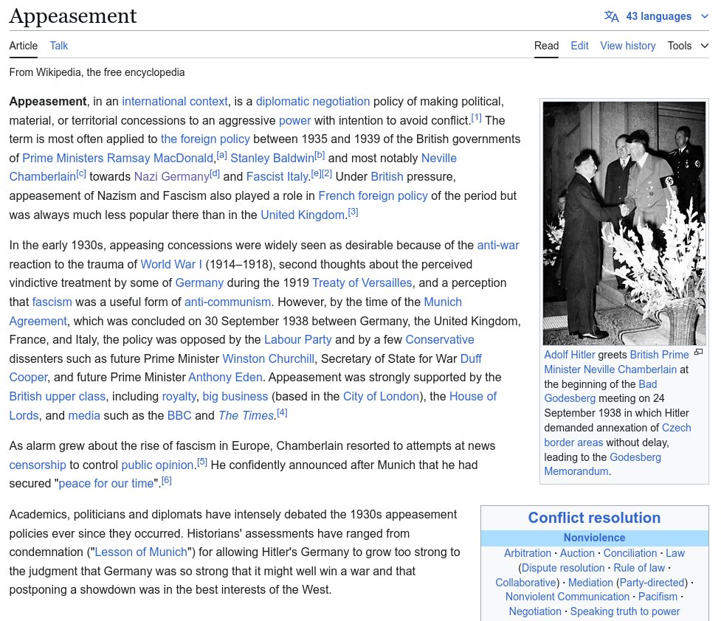Switch to the Talk tab
The image size is (721, 621).
(59, 46)
